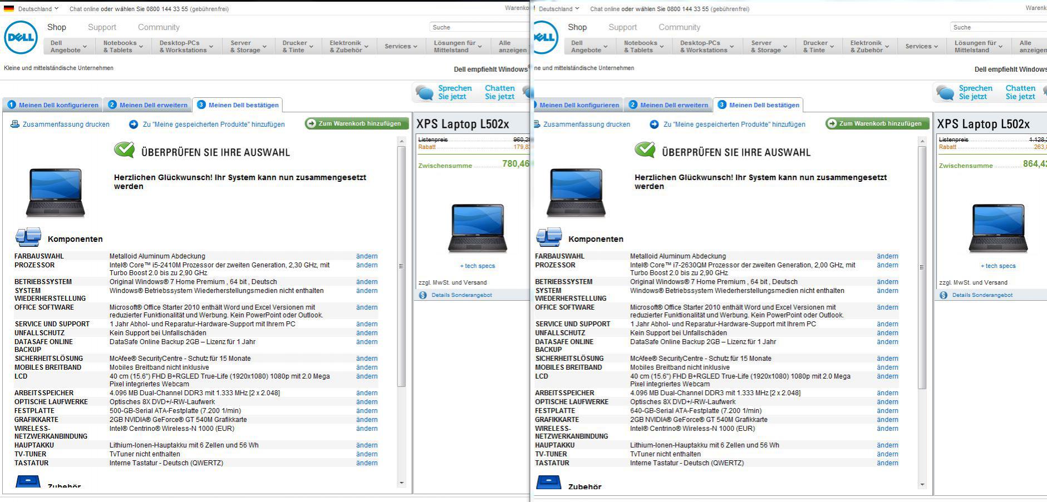Click the printer icon in the right window
Screen dimensions: 1047x502
click(x=537, y=125)
